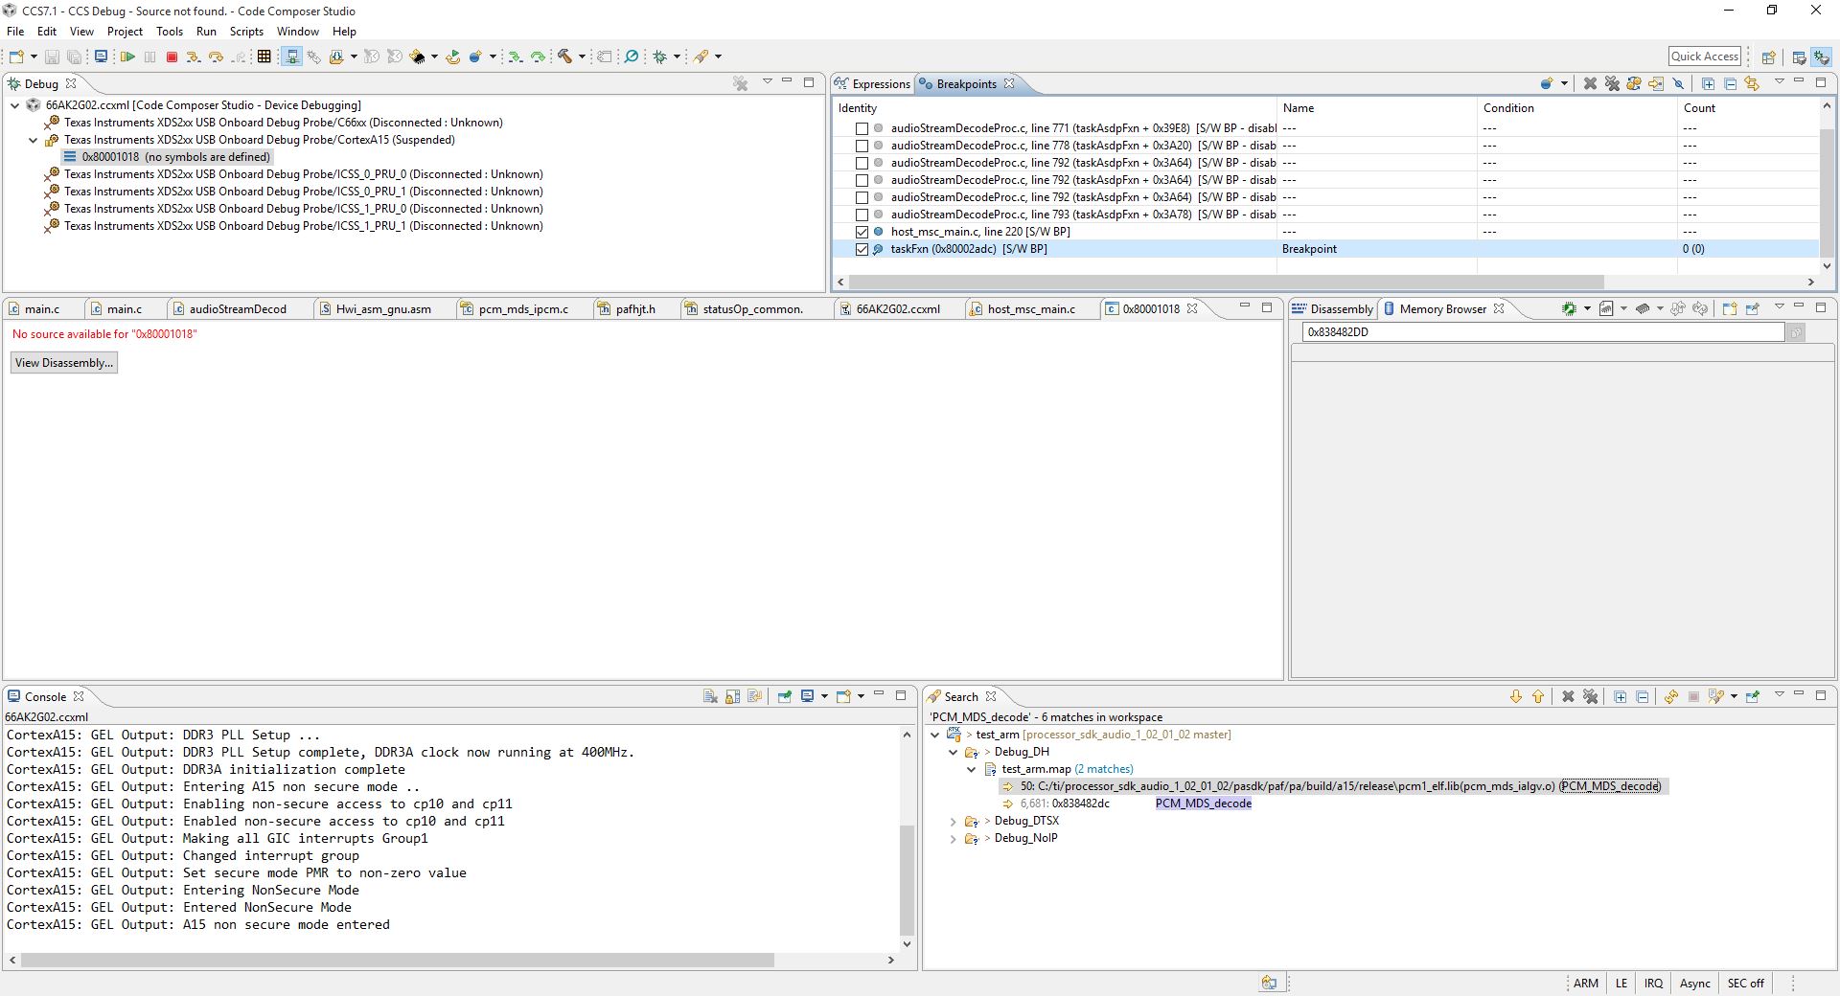Click the Connect Target toolbar icon
The image size is (1840, 996).
293,57
